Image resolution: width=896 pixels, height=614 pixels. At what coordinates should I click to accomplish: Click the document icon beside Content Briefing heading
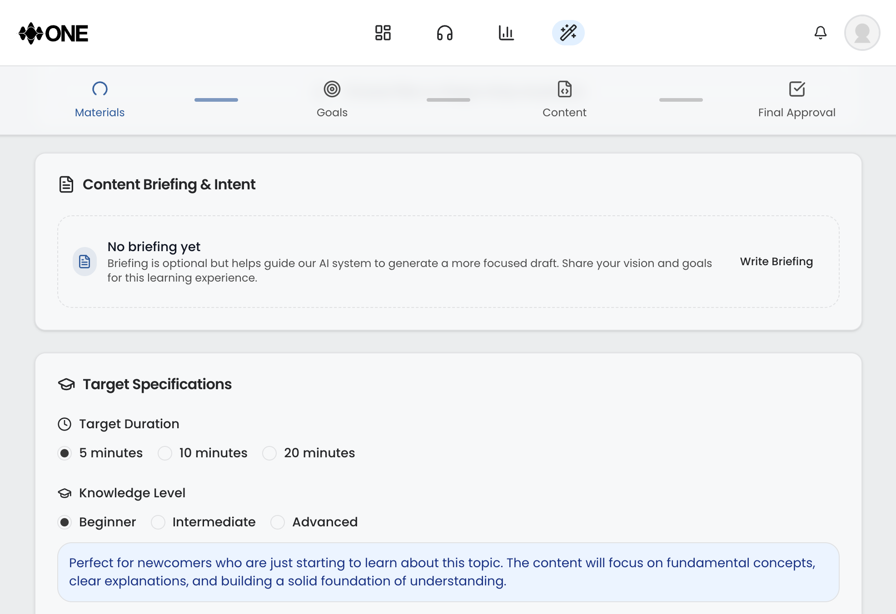(x=66, y=184)
